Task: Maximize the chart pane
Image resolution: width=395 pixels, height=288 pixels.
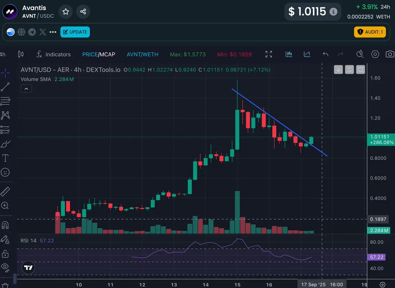Action: (x=360, y=70)
